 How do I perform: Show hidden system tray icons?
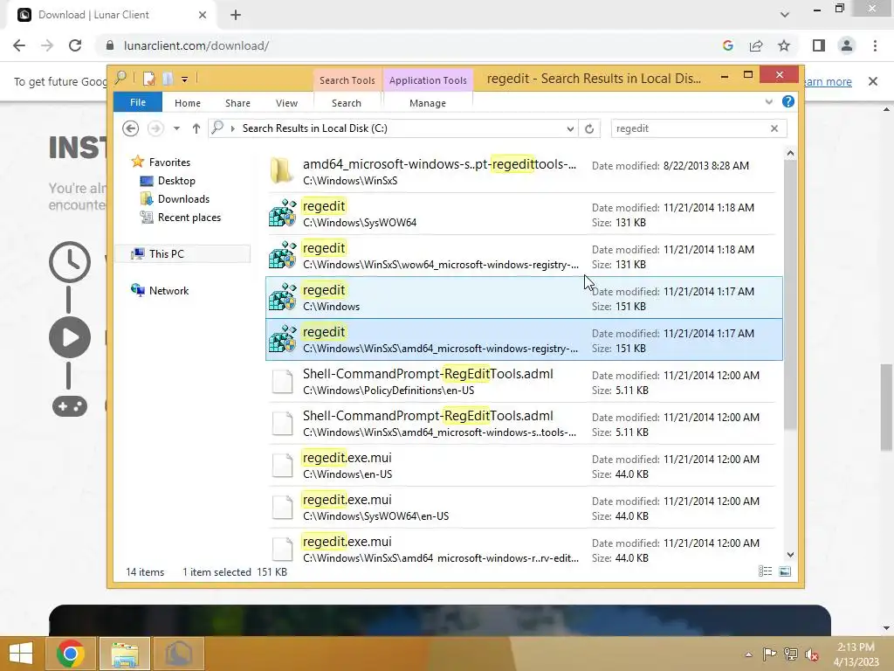pyautogui.click(x=748, y=654)
